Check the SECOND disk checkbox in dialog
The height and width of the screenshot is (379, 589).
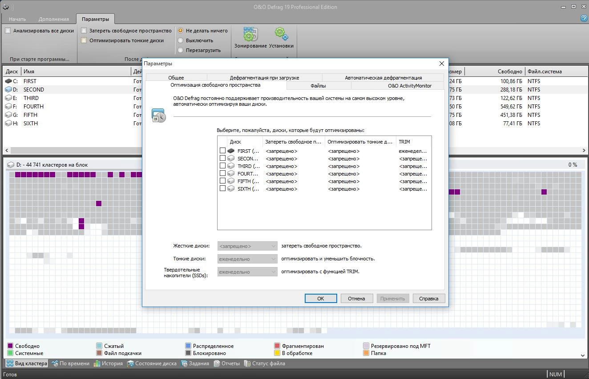pyautogui.click(x=222, y=159)
